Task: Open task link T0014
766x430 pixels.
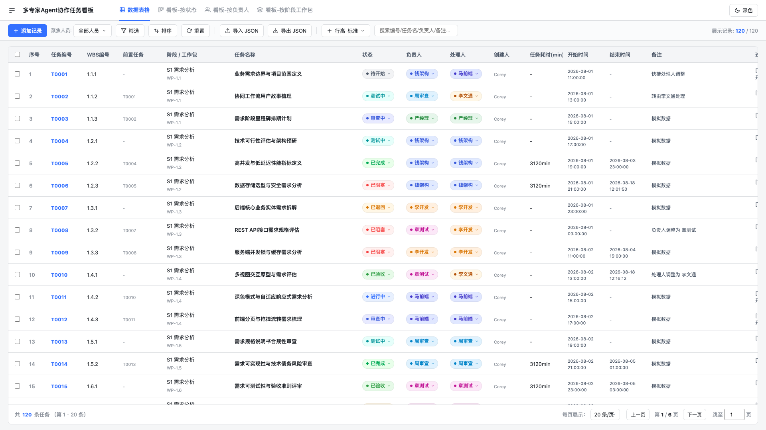Action: click(x=59, y=364)
